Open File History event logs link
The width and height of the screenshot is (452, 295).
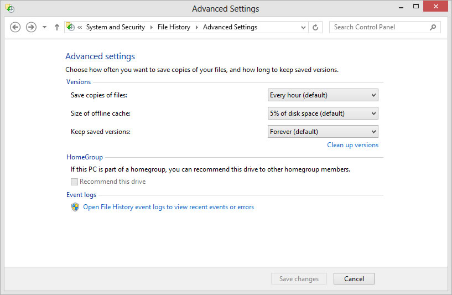pyautogui.click(x=168, y=207)
